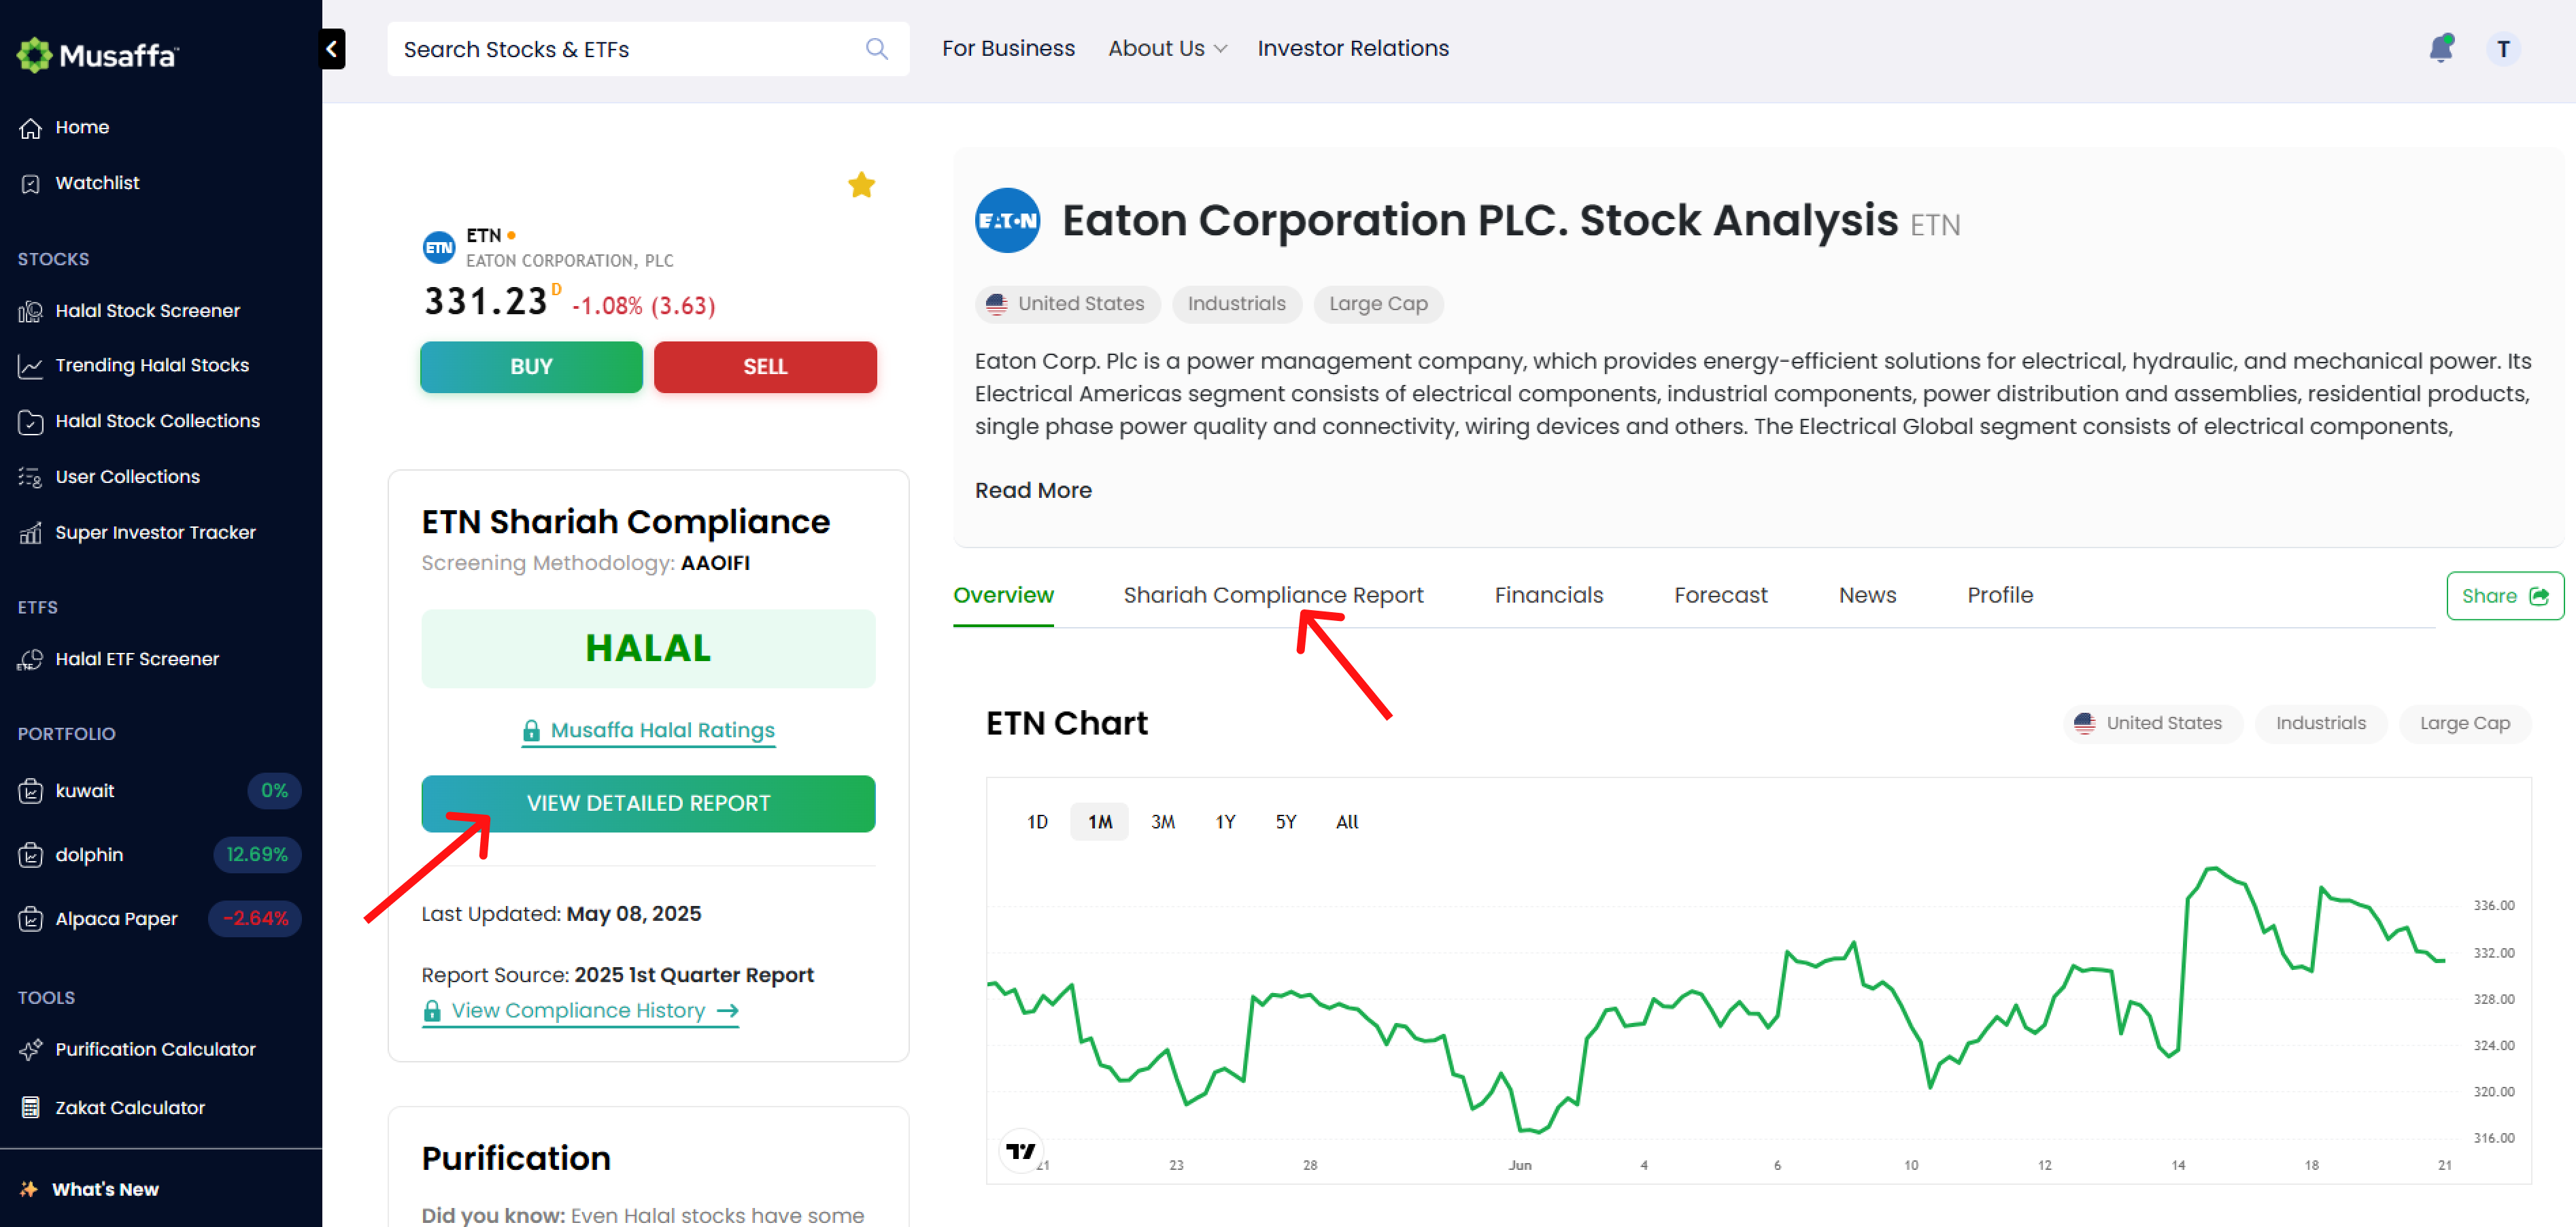This screenshot has width=2576, height=1227.
Task: Expand Read More company description
Action: (x=1033, y=491)
